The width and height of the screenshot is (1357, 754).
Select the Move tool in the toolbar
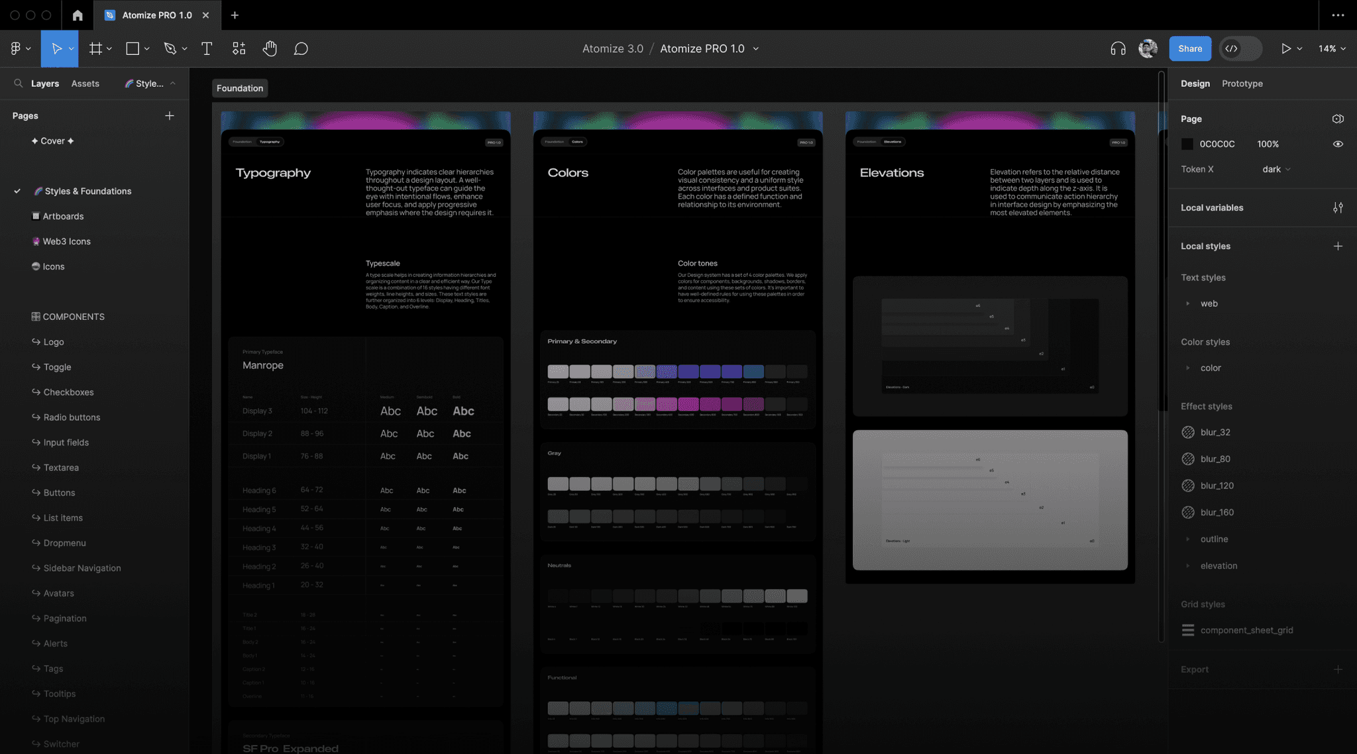click(x=56, y=48)
